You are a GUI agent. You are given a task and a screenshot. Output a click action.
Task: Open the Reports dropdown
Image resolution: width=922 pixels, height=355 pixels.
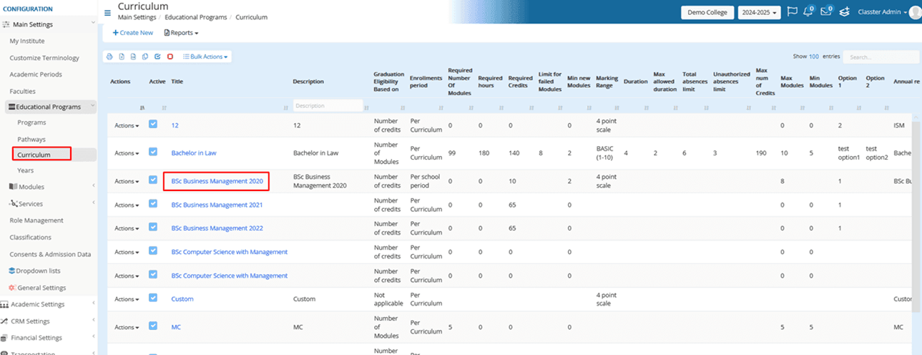[181, 33]
